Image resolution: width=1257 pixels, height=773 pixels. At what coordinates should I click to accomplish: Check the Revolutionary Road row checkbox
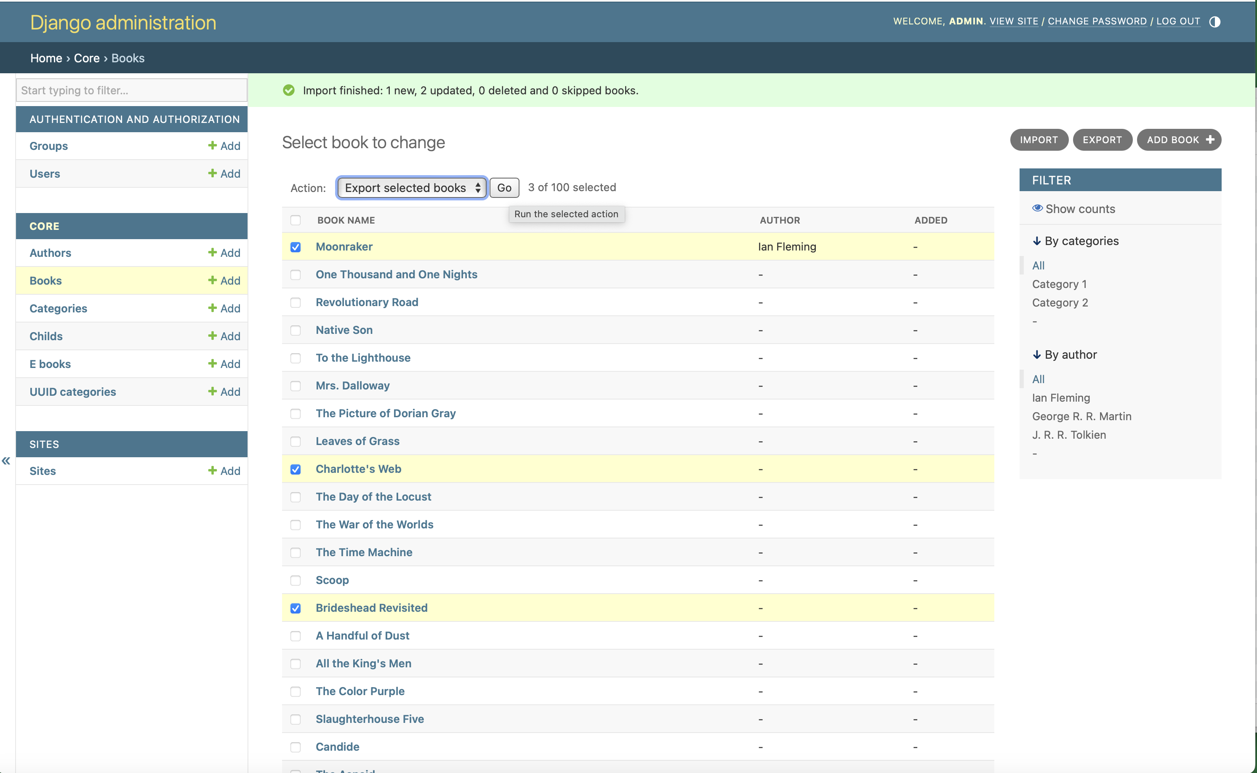296,303
